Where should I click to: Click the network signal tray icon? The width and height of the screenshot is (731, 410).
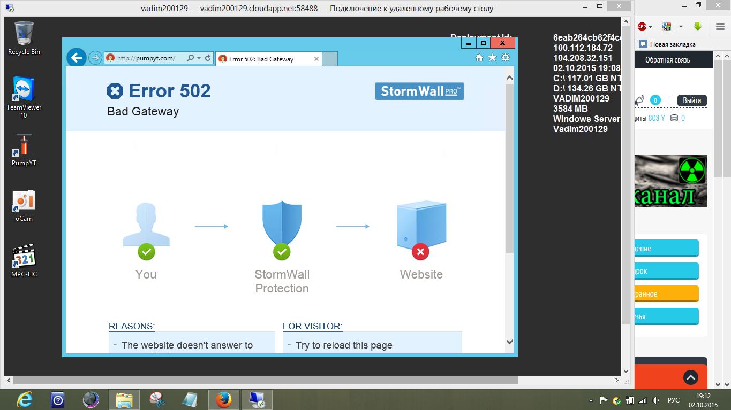point(643,400)
